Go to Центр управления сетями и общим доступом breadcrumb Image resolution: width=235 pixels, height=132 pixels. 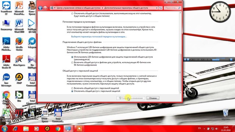coord(79,8)
